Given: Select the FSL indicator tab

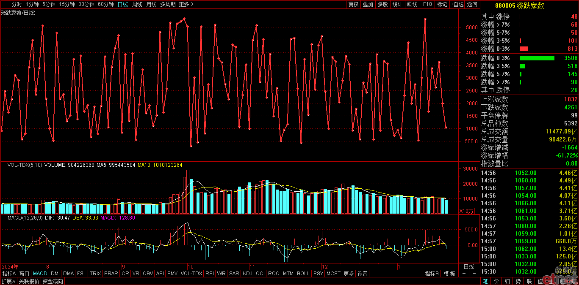Looking at the screenshot, I should coord(82,274).
